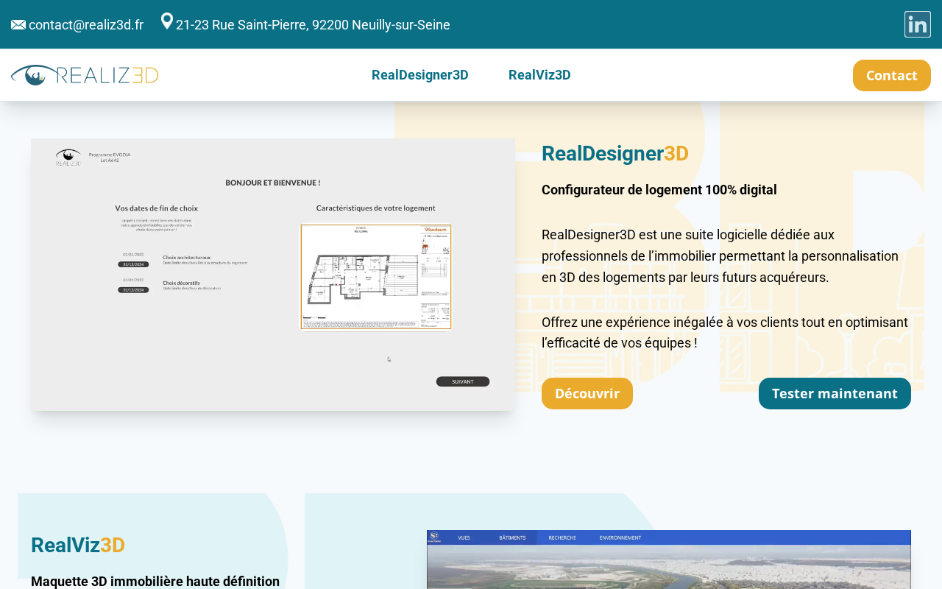942x589 pixels.
Task: Click 'Offrez une expérience inégalée' paragraph
Action: coord(725,333)
